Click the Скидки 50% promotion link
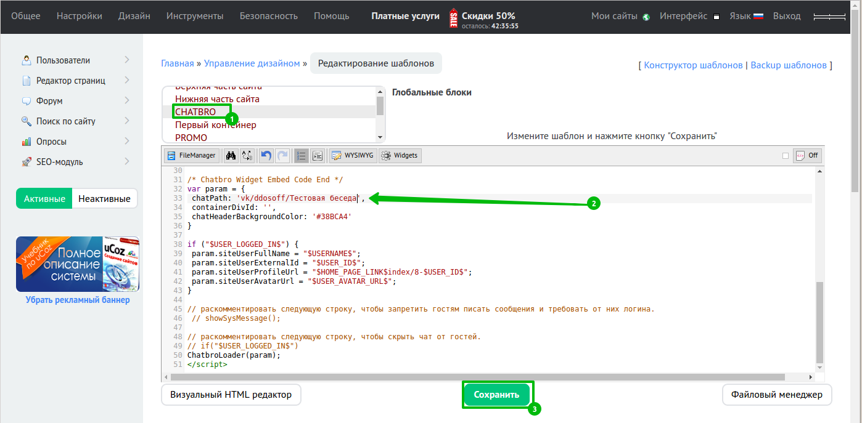 488,16
